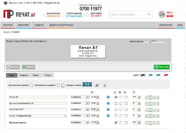Click the COLOP brand logo

pos(170,14)
